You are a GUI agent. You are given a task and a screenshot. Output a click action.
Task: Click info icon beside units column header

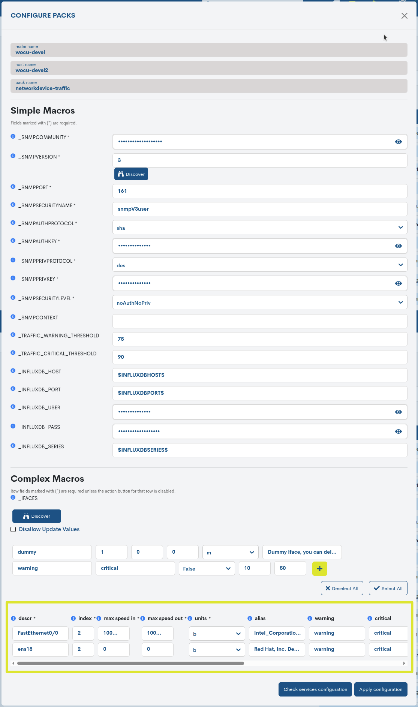190,619
